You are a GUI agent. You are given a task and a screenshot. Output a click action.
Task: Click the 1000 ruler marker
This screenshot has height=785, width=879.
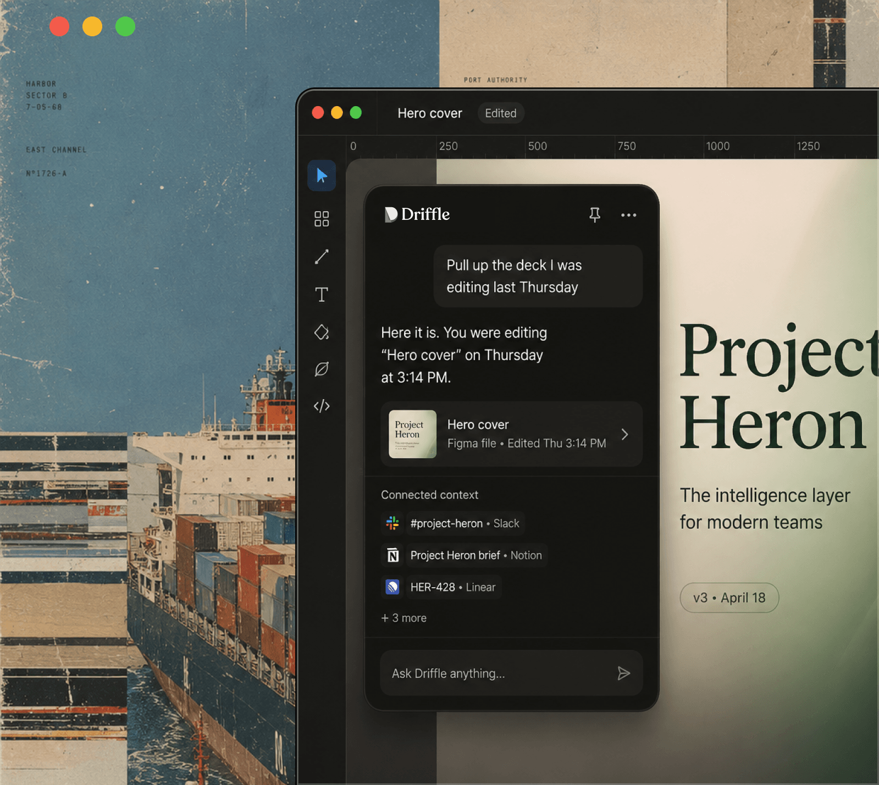(x=718, y=146)
